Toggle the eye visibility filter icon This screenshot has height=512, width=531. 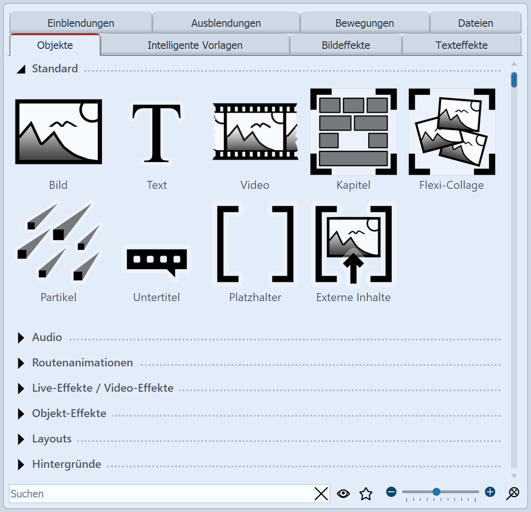pos(344,493)
